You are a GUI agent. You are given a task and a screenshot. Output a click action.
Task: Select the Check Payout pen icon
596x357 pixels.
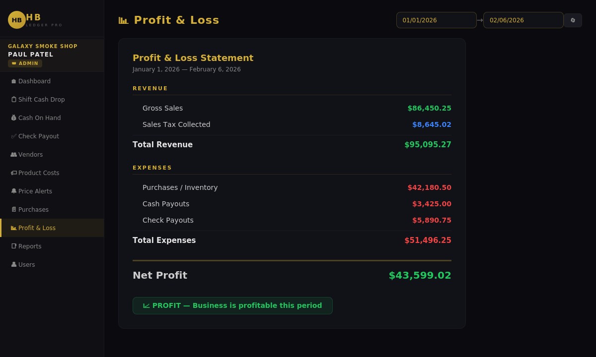14,136
